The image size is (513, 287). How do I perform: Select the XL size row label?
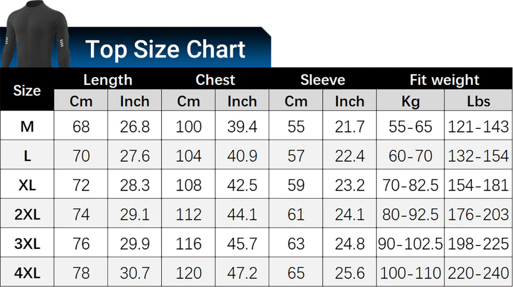(27, 185)
